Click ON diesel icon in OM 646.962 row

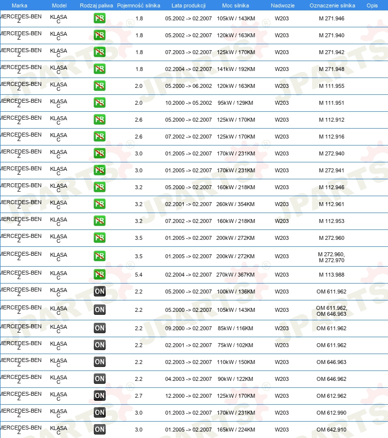click(x=100, y=378)
